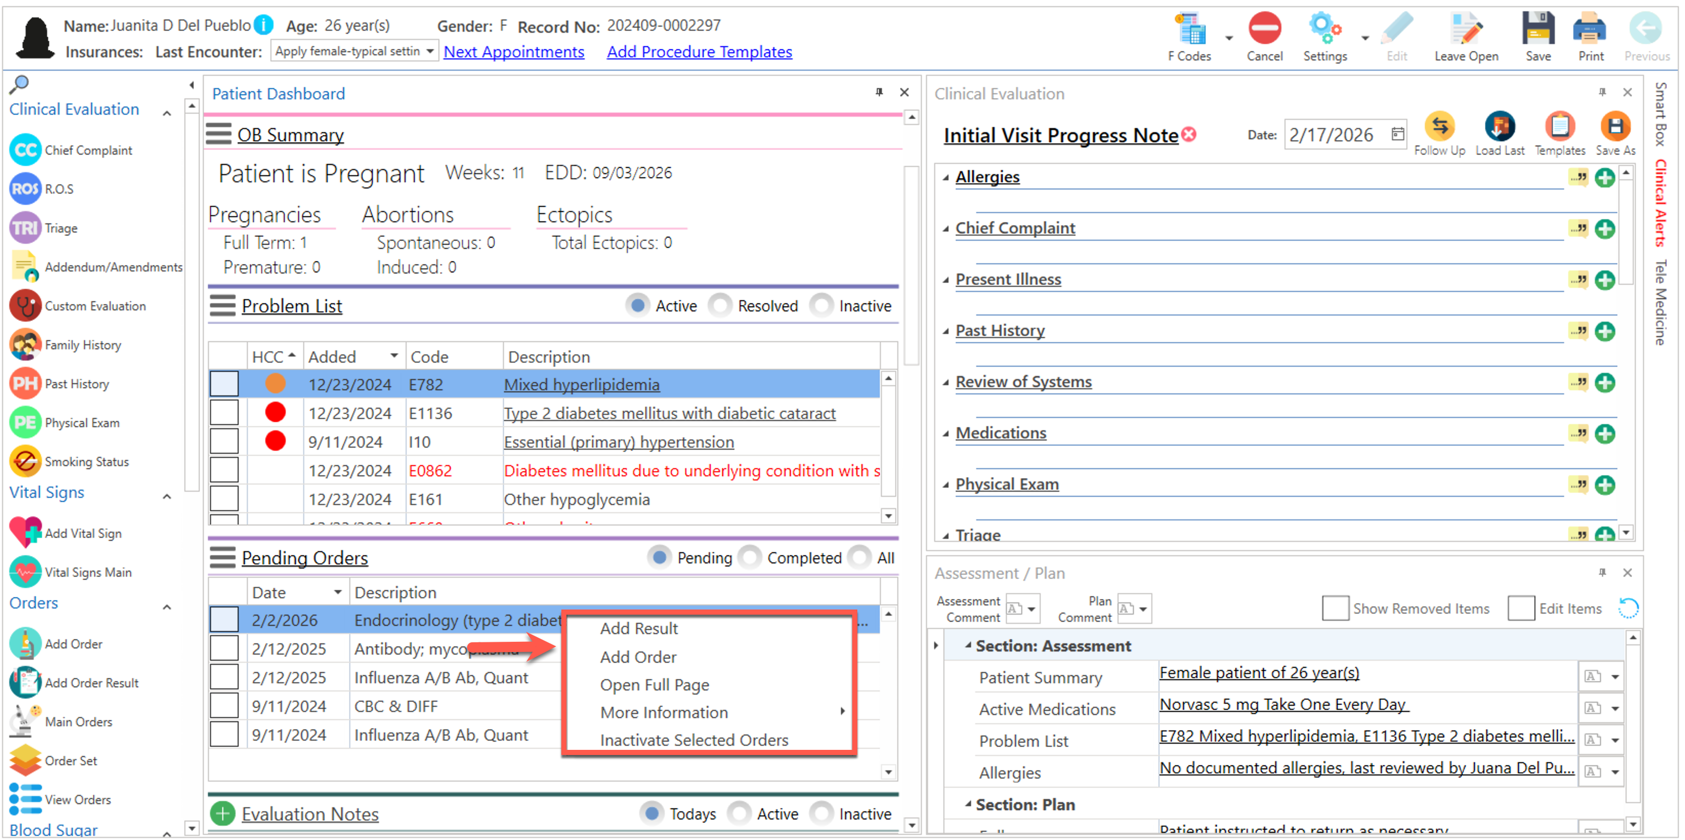
Task: Open the Assessment Comment dropdown
Action: (1031, 609)
